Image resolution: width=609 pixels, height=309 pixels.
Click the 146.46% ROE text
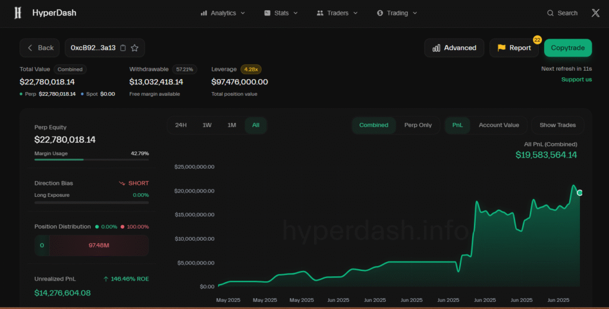click(130, 279)
